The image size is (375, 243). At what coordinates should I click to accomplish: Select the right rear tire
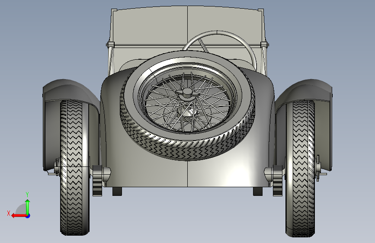tap(300, 169)
